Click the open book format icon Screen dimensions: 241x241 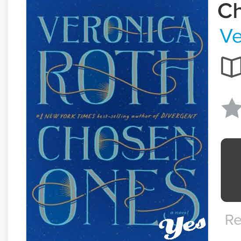[x=231, y=67]
